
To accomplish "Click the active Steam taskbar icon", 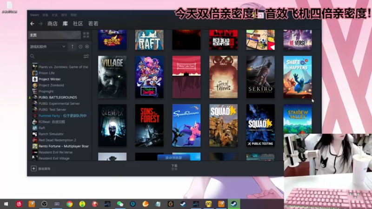I will 234,204.
